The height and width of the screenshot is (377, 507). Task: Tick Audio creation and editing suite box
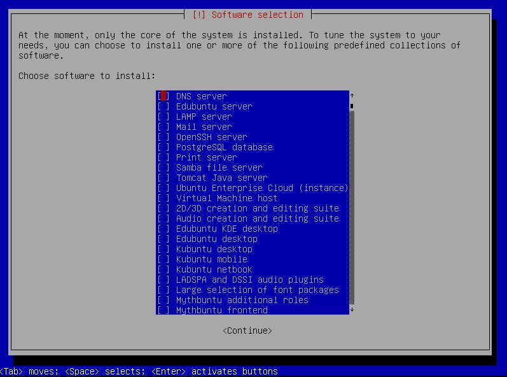click(163, 218)
